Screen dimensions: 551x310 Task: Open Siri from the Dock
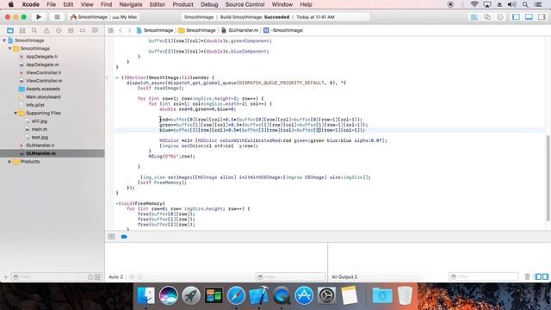[x=169, y=294]
